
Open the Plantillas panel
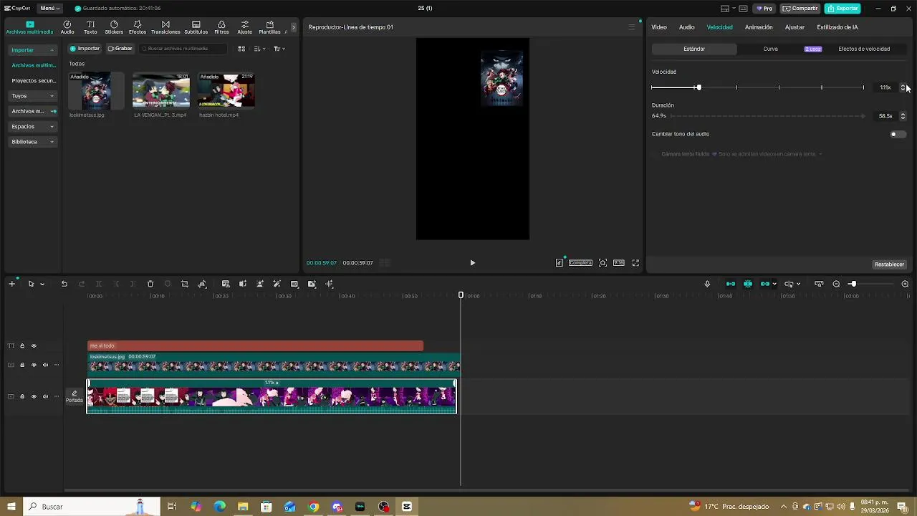tap(269, 27)
